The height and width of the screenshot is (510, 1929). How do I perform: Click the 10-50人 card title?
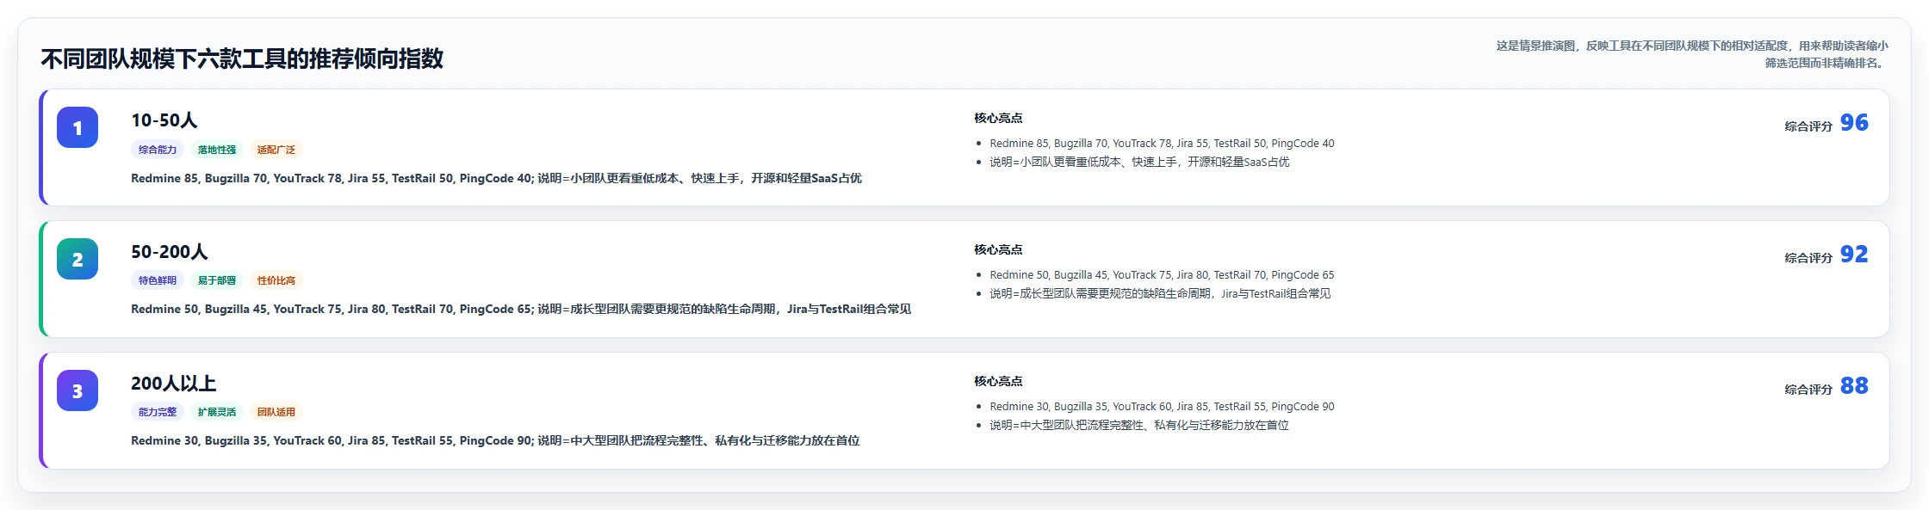(x=164, y=120)
